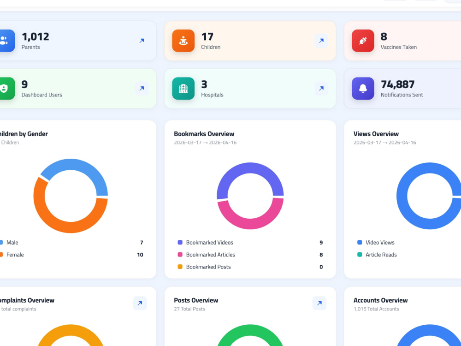Click the pink Bookmarked Articles legend swatch
Image resolution: width=461 pixels, height=346 pixels.
pos(180,255)
